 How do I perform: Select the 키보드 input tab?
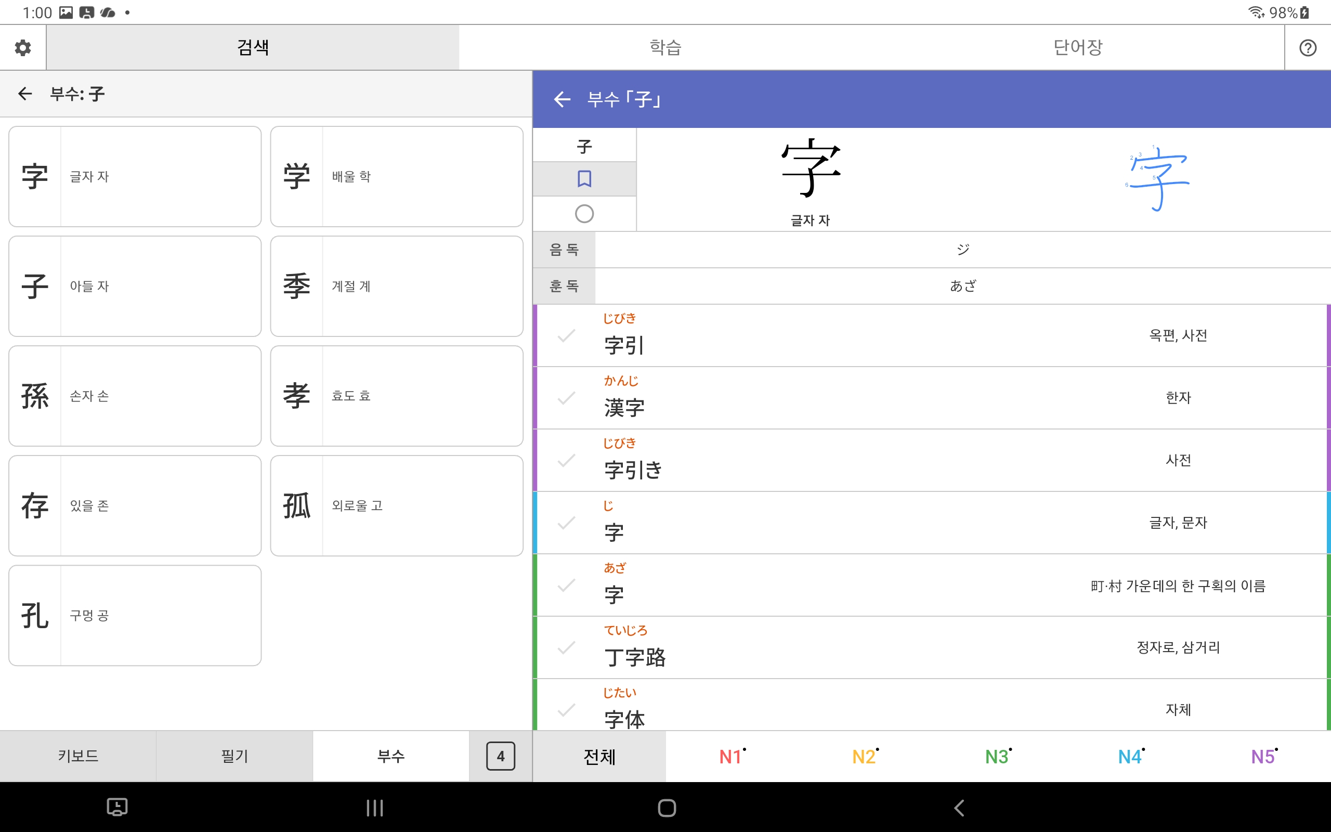coord(78,756)
